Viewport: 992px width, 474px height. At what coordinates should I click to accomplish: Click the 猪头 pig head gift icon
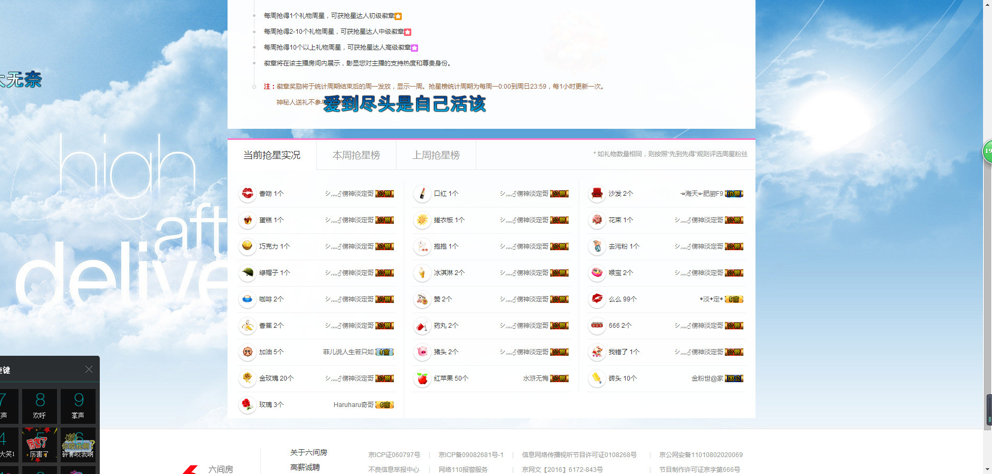tap(422, 352)
